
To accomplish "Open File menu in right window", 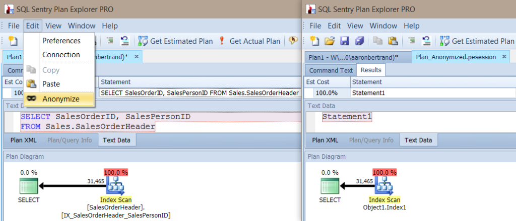I will [x=315, y=26].
